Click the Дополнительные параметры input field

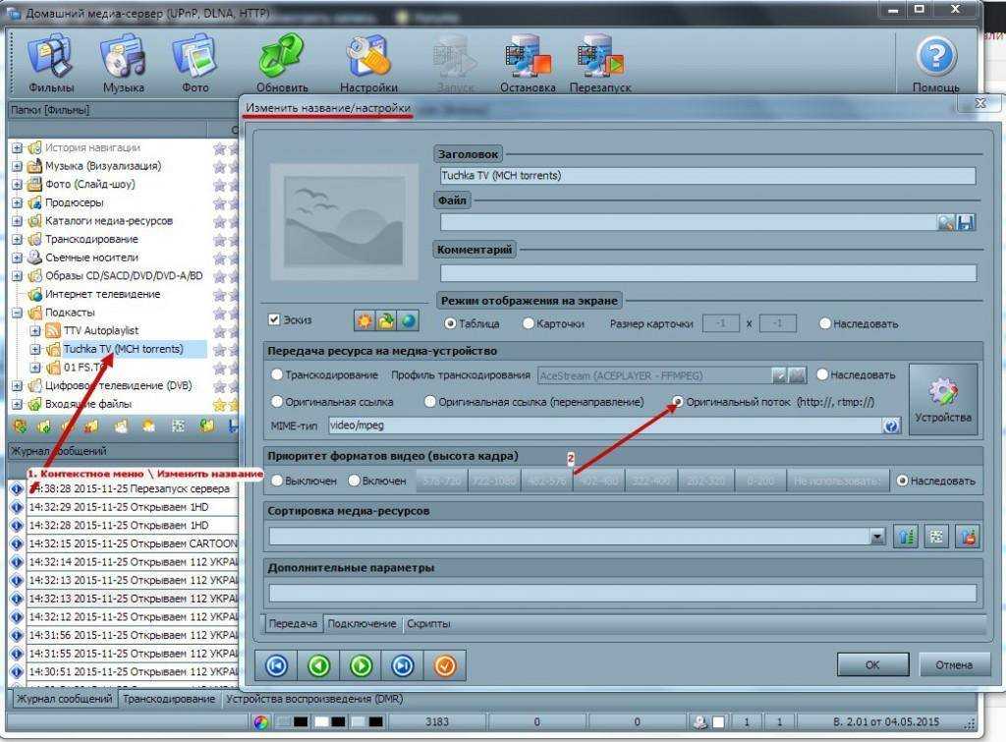tap(622, 593)
